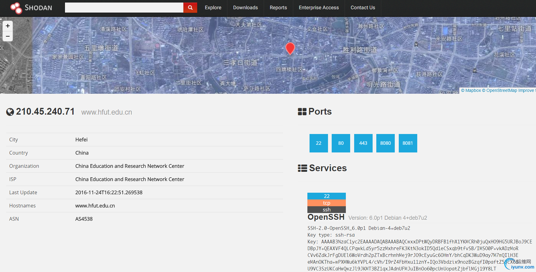This screenshot has height=272, width=536.
Task: Click the Shodan logo icon
Action: [x=16, y=8]
